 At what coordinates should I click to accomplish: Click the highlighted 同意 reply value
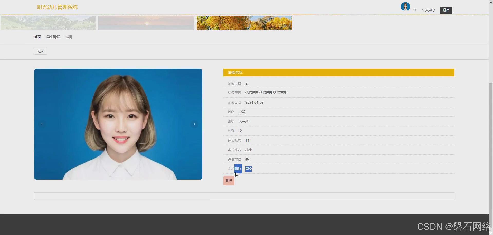click(249, 169)
